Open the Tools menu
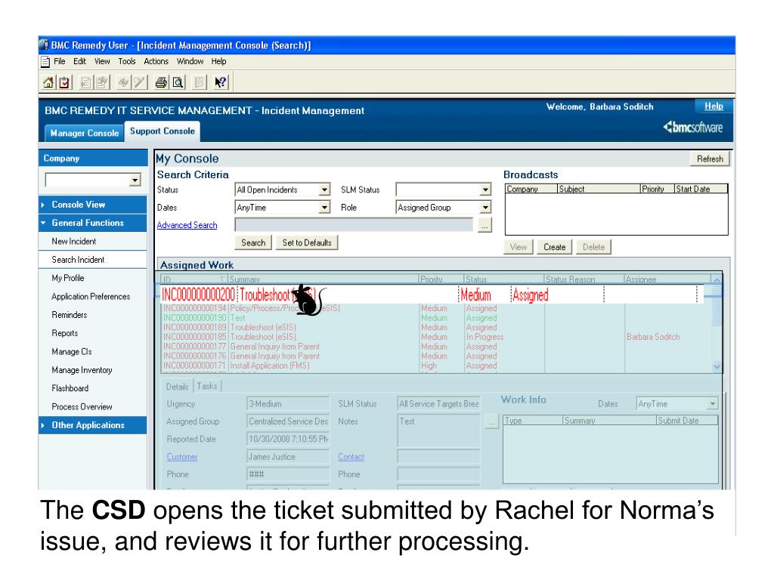The width and height of the screenshot is (774, 580). click(x=127, y=62)
